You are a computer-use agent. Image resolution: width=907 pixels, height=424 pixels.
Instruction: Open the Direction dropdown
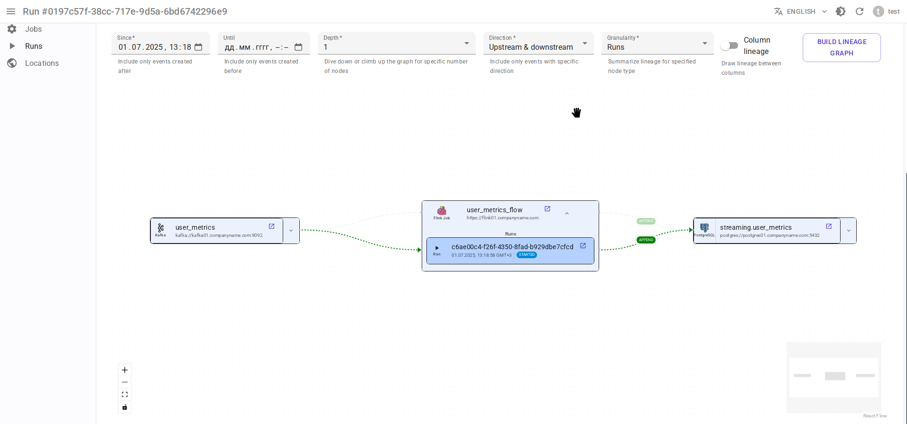538,44
